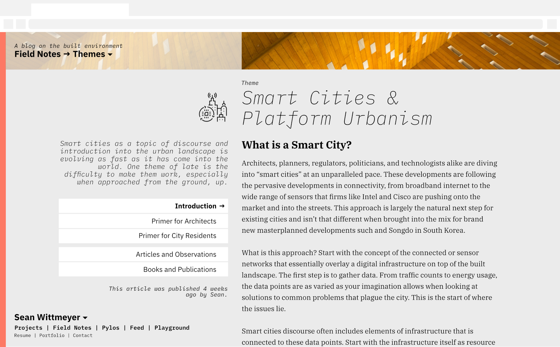560x347 pixels.
Task: Click the 'Theme' label above title
Action: (x=250, y=83)
